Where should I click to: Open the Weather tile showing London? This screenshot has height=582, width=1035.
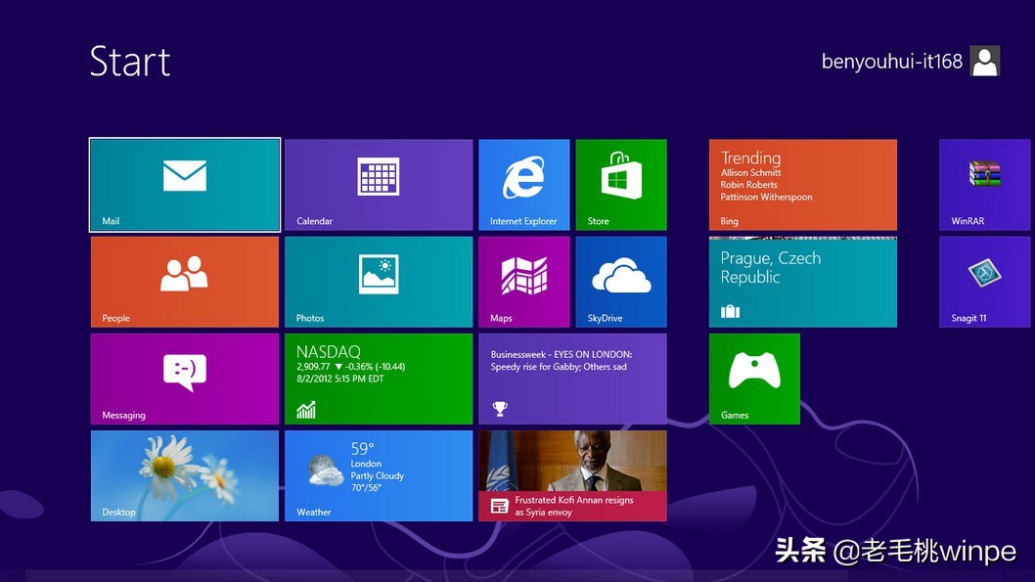point(379,475)
